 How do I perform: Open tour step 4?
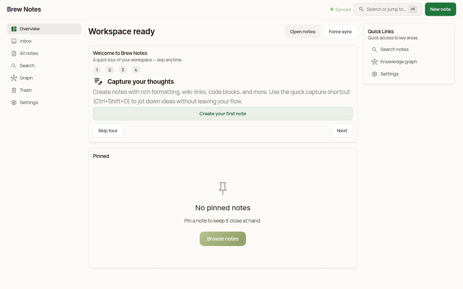pyautogui.click(x=136, y=70)
